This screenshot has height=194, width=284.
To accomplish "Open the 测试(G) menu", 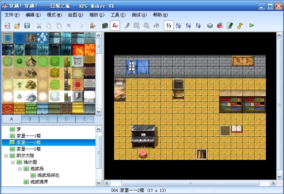I will (x=139, y=15).
